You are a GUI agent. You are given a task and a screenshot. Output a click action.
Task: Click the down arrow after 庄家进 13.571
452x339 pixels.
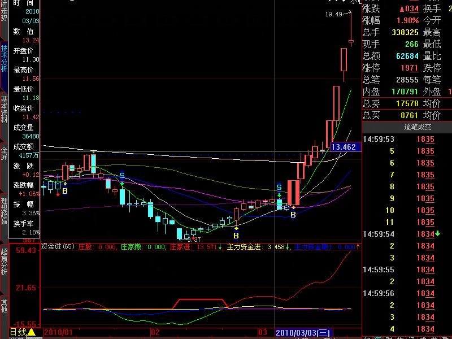click(220, 247)
